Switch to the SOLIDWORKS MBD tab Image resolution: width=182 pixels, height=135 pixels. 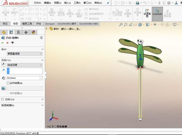point(88,24)
